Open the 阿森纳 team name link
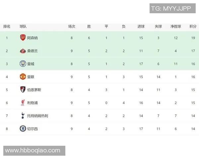 pos(33,38)
